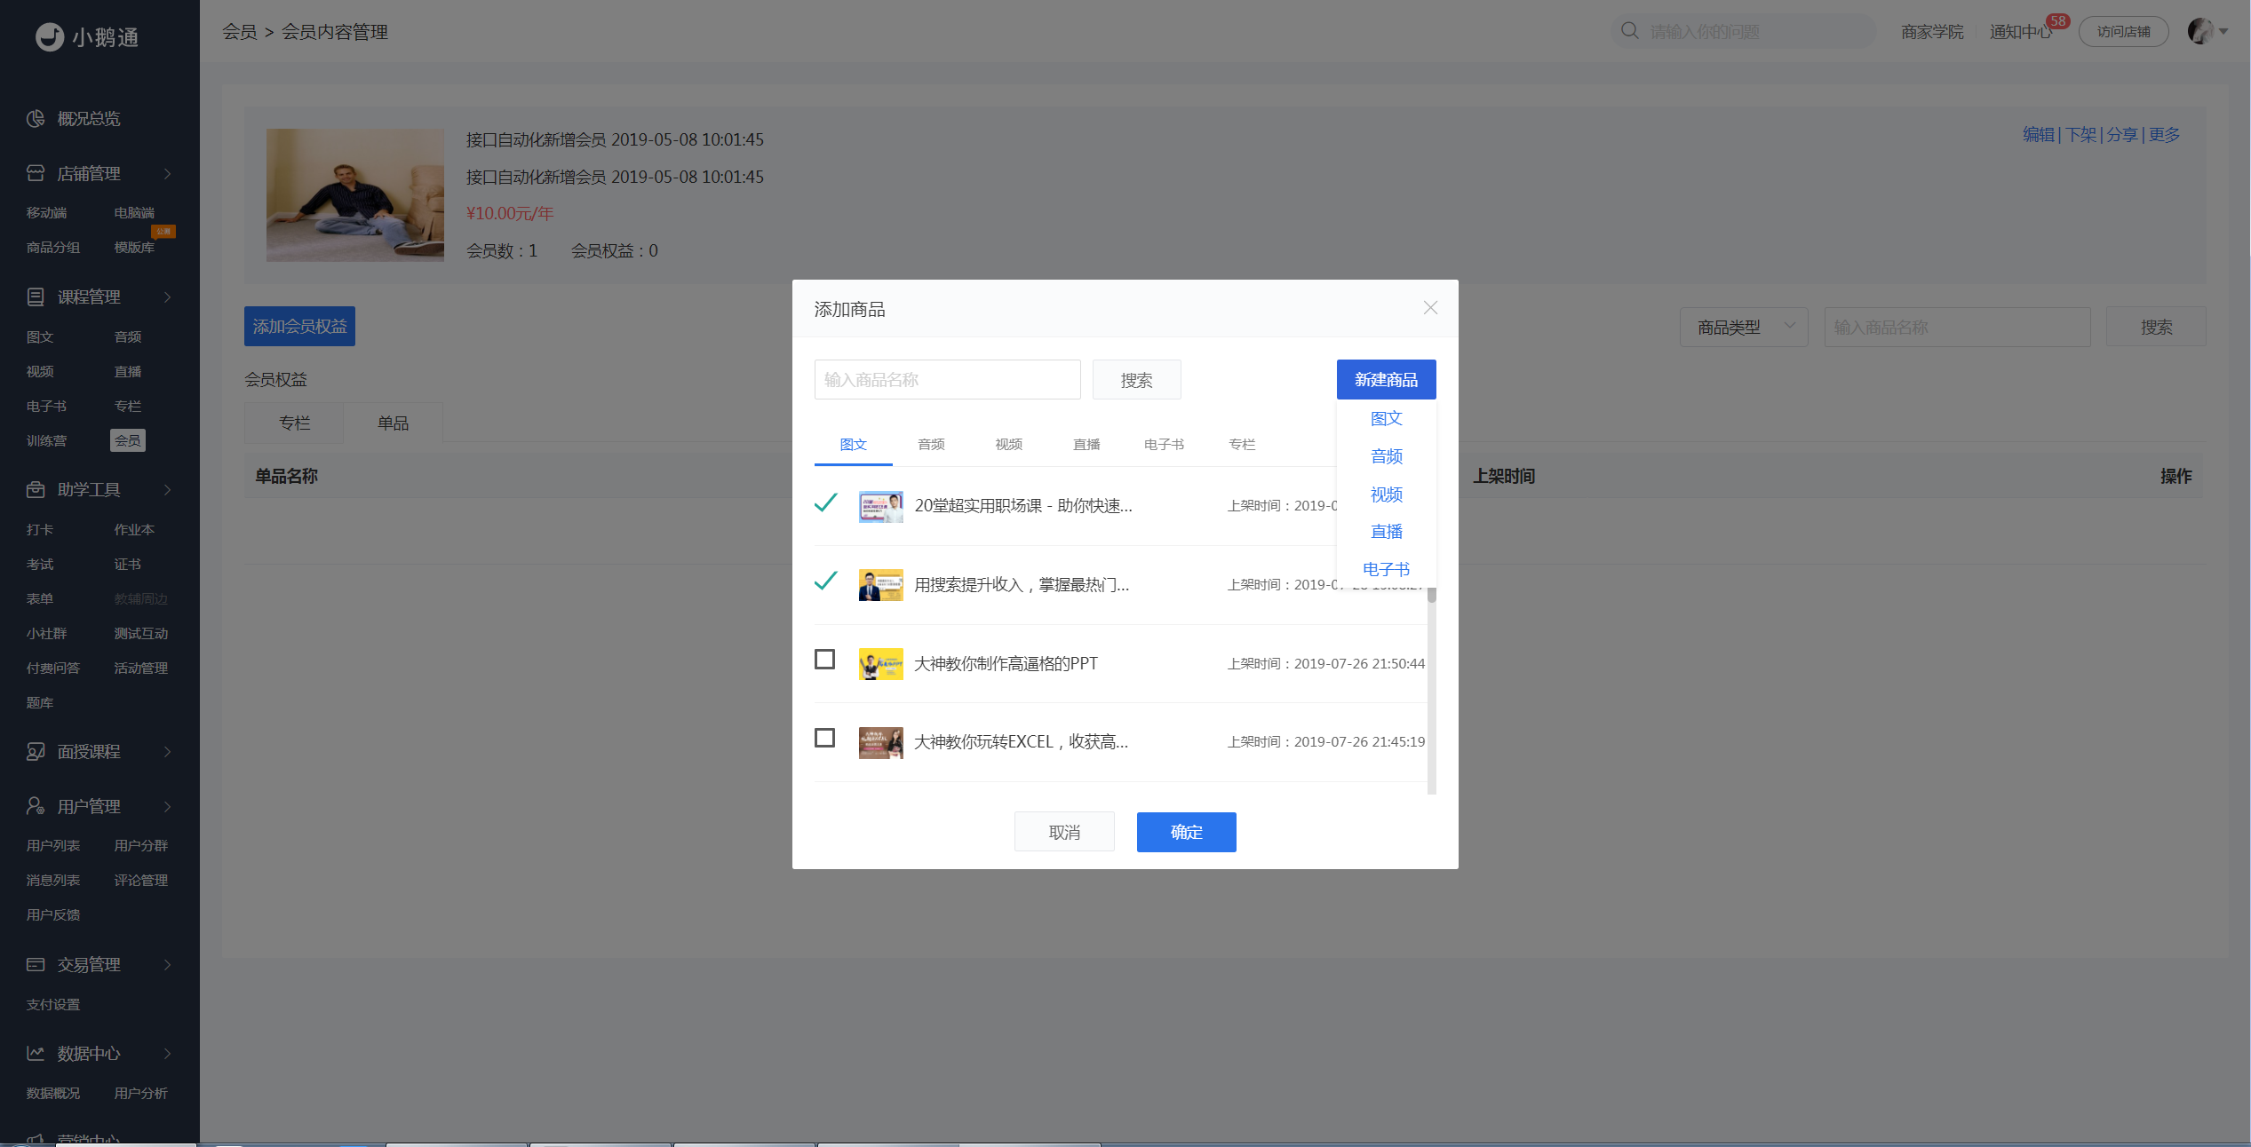2251x1147 pixels.
Task: Open the 商品类型 dropdown
Action: pyautogui.click(x=1743, y=328)
